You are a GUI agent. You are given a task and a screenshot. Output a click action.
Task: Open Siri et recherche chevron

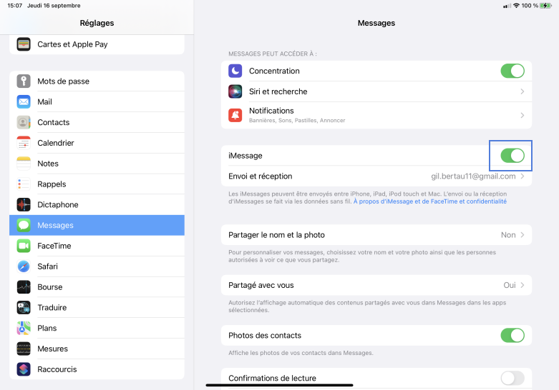point(522,91)
